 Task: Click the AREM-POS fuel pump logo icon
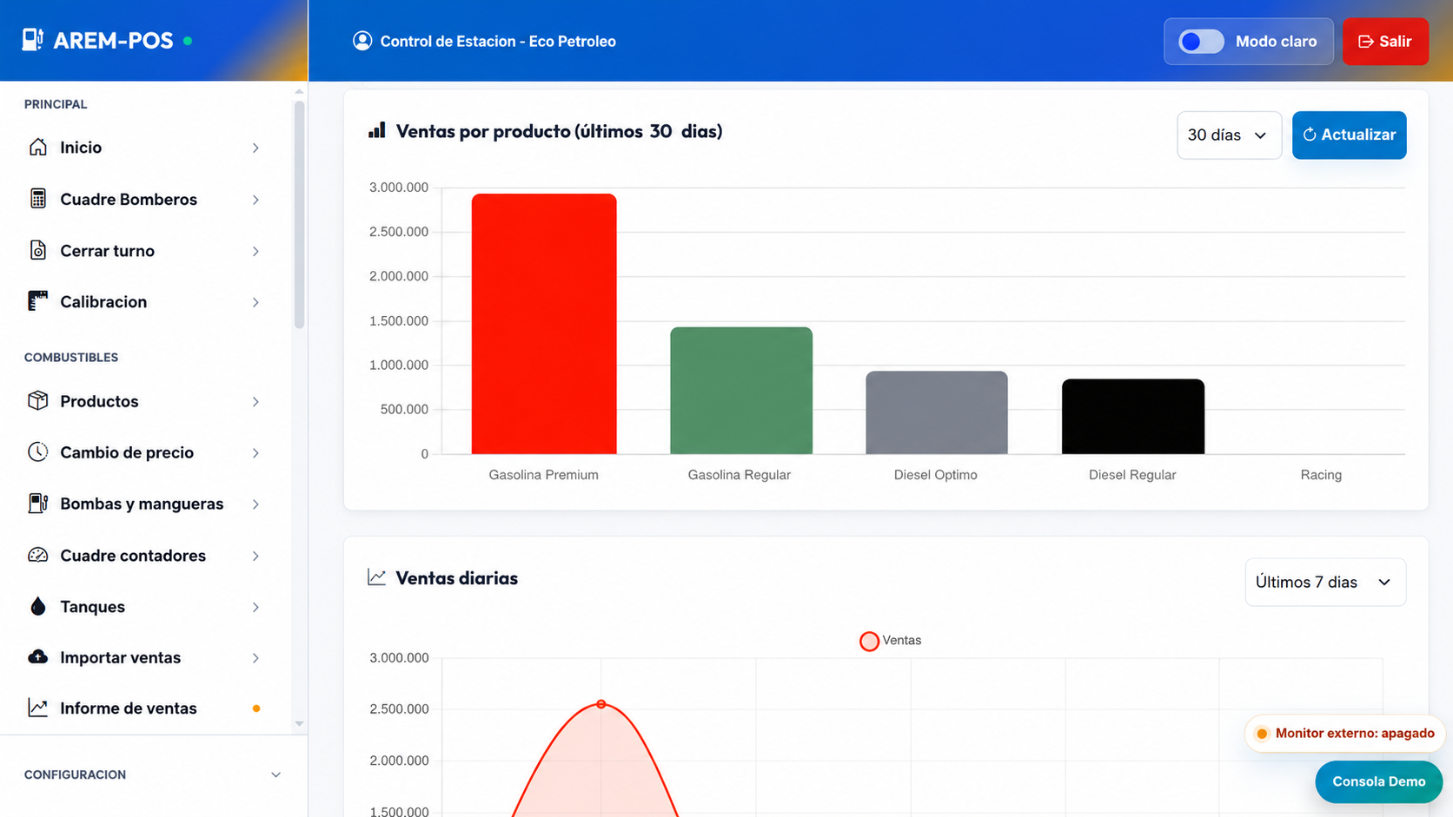click(x=33, y=40)
